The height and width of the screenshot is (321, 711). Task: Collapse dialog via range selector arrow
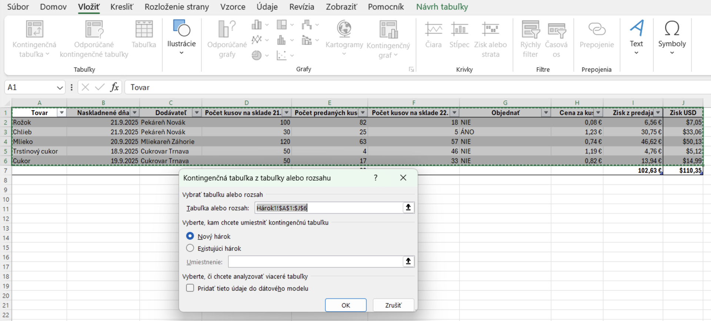tap(408, 207)
